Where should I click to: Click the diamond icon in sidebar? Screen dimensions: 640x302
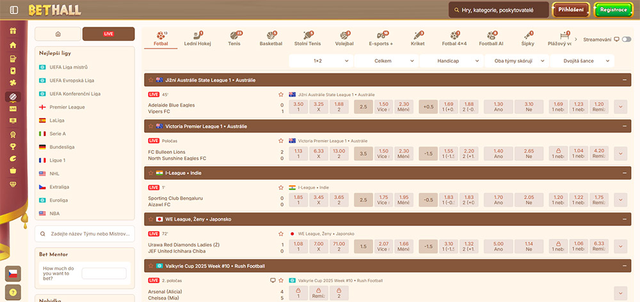tap(13, 183)
